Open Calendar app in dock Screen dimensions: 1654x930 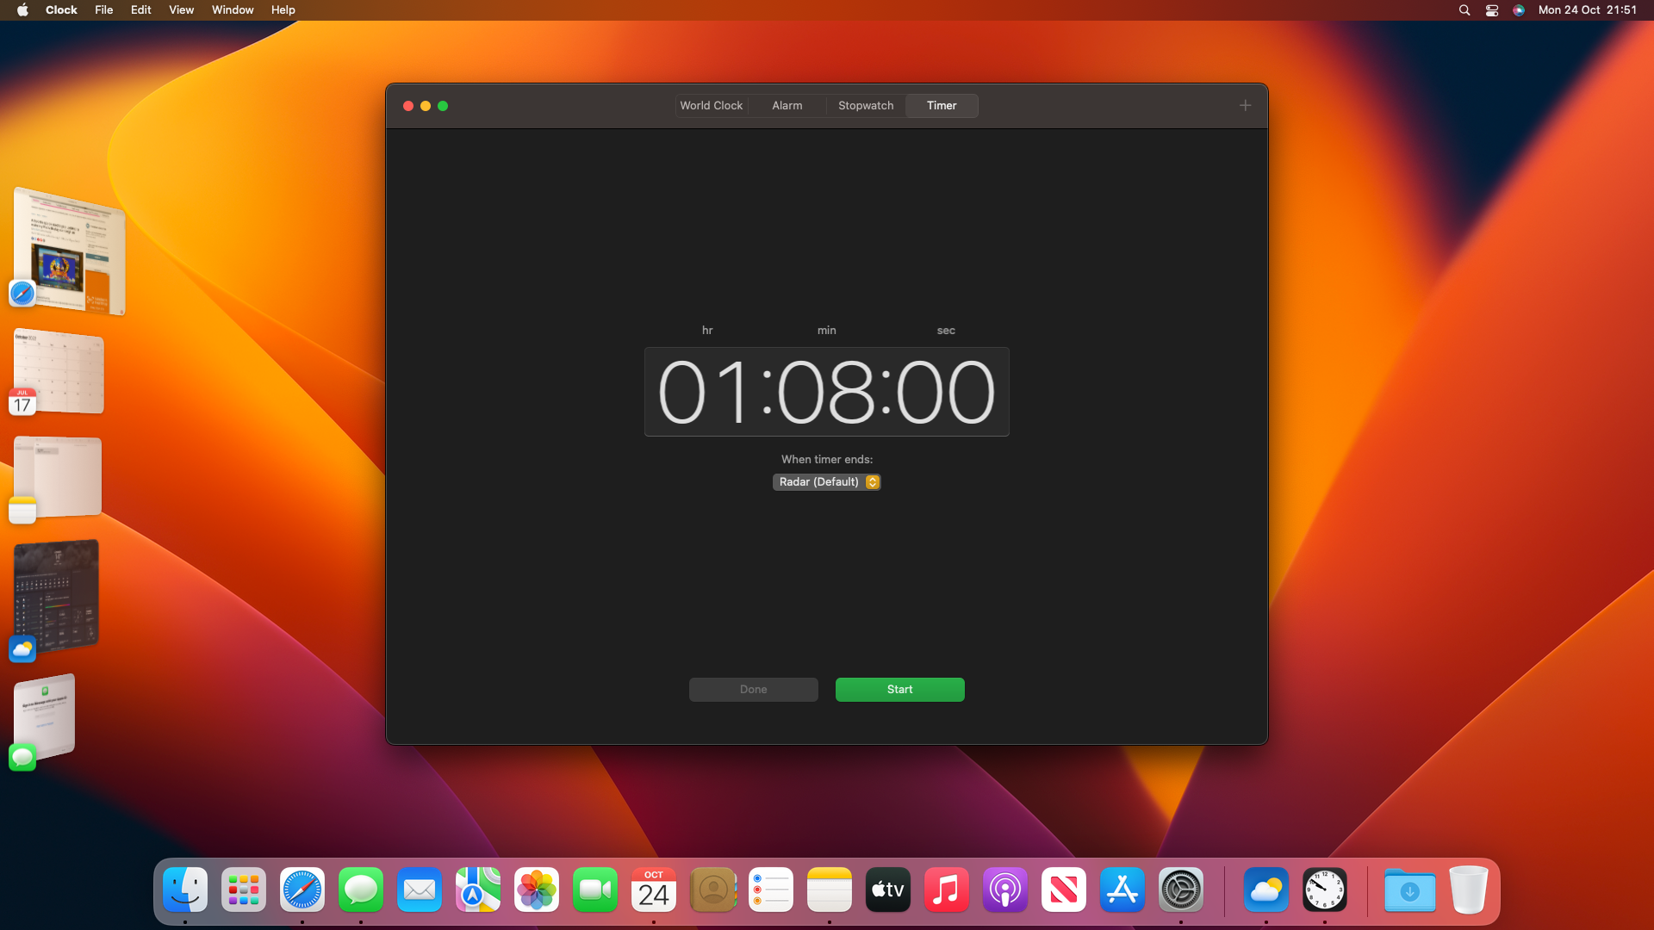(x=655, y=890)
